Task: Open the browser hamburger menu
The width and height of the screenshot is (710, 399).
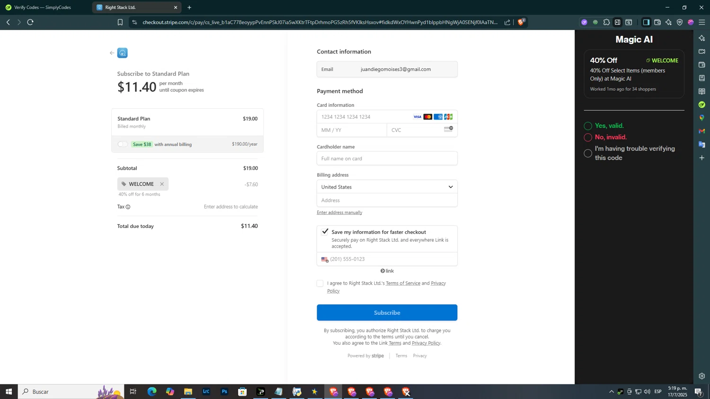Action: 702,22
